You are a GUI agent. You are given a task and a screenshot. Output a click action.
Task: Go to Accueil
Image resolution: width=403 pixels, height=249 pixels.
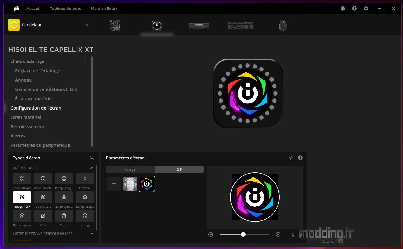coord(33,8)
